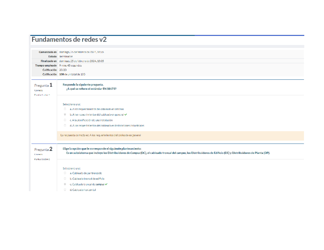Select option a about cableado en oficinas
This screenshot has height=250, width=324.
[65, 109]
